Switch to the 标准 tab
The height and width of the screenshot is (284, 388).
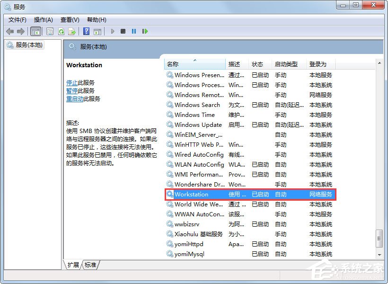[x=90, y=265]
